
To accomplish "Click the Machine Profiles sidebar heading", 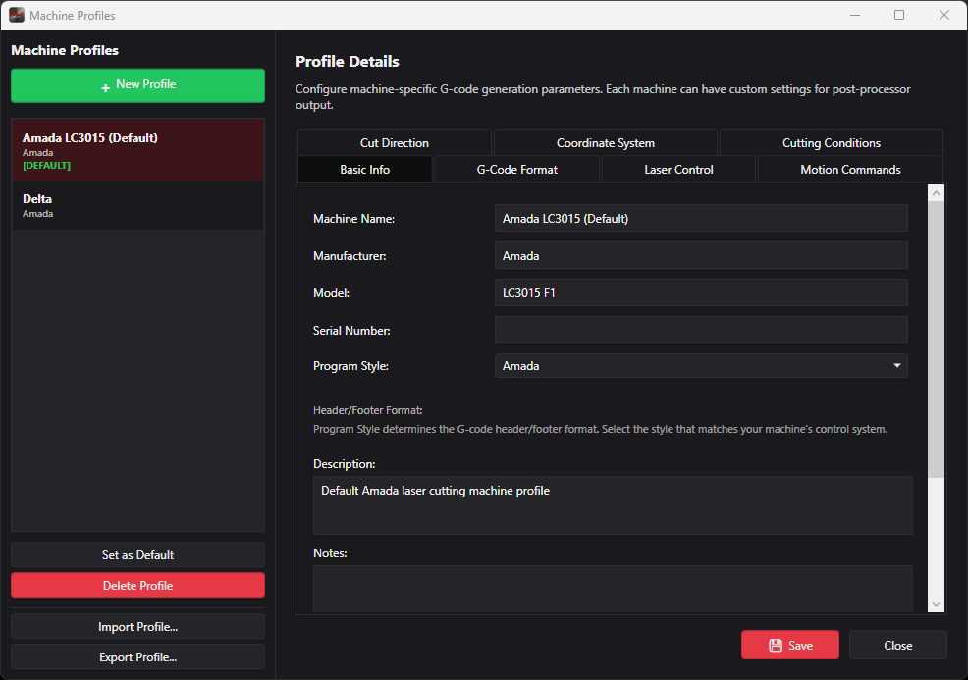I will 65,50.
